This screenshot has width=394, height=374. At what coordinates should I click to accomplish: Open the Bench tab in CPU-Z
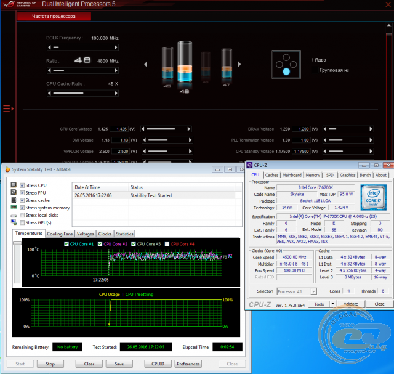pyautogui.click(x=365, y=175)
